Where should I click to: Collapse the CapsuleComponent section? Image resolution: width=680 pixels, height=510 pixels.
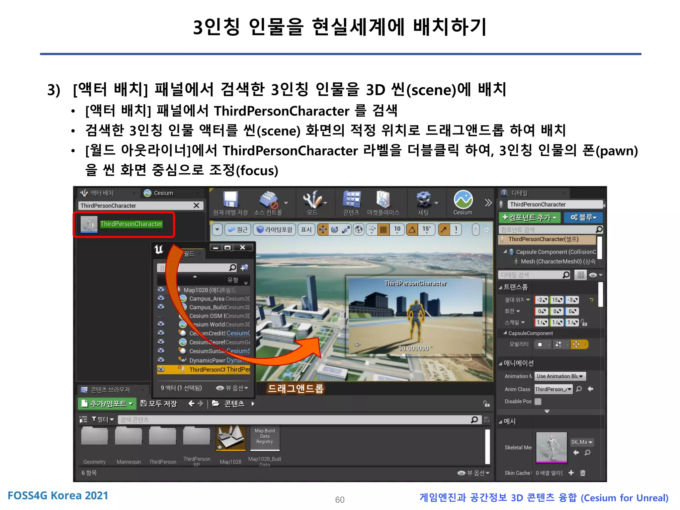pyautogui.click(x=505, y=333)
